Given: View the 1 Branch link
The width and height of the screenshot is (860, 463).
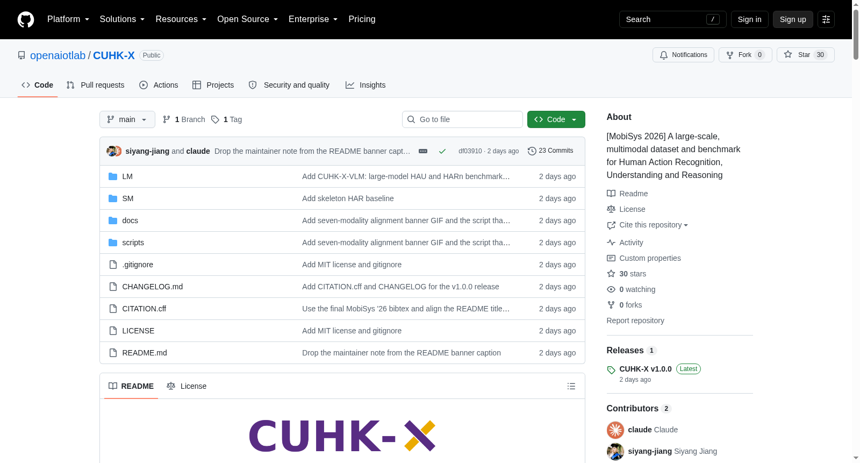Looking at the screenshot, I should [184, 119].
